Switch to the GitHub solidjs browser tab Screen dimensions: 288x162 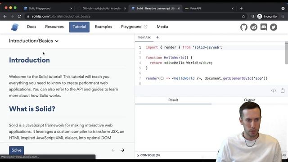(102, 9)
